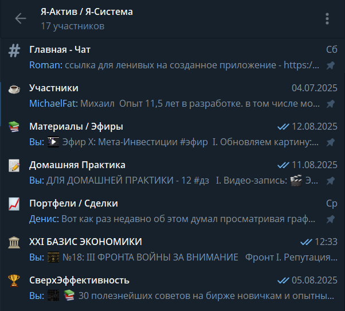Open the three-dot options menu

327,19
